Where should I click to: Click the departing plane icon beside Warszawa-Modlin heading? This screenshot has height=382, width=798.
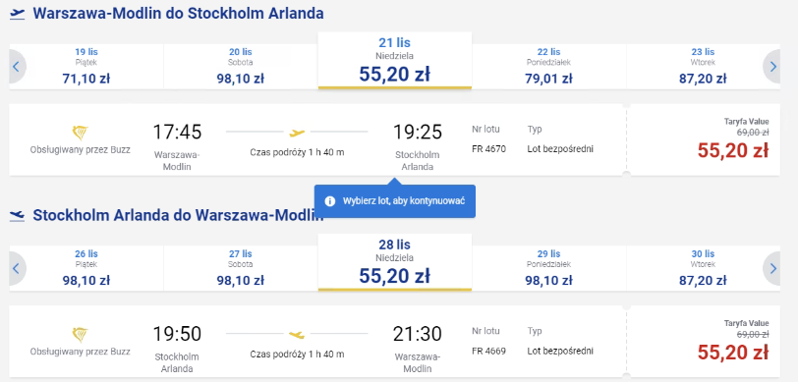tap(18, 15)
